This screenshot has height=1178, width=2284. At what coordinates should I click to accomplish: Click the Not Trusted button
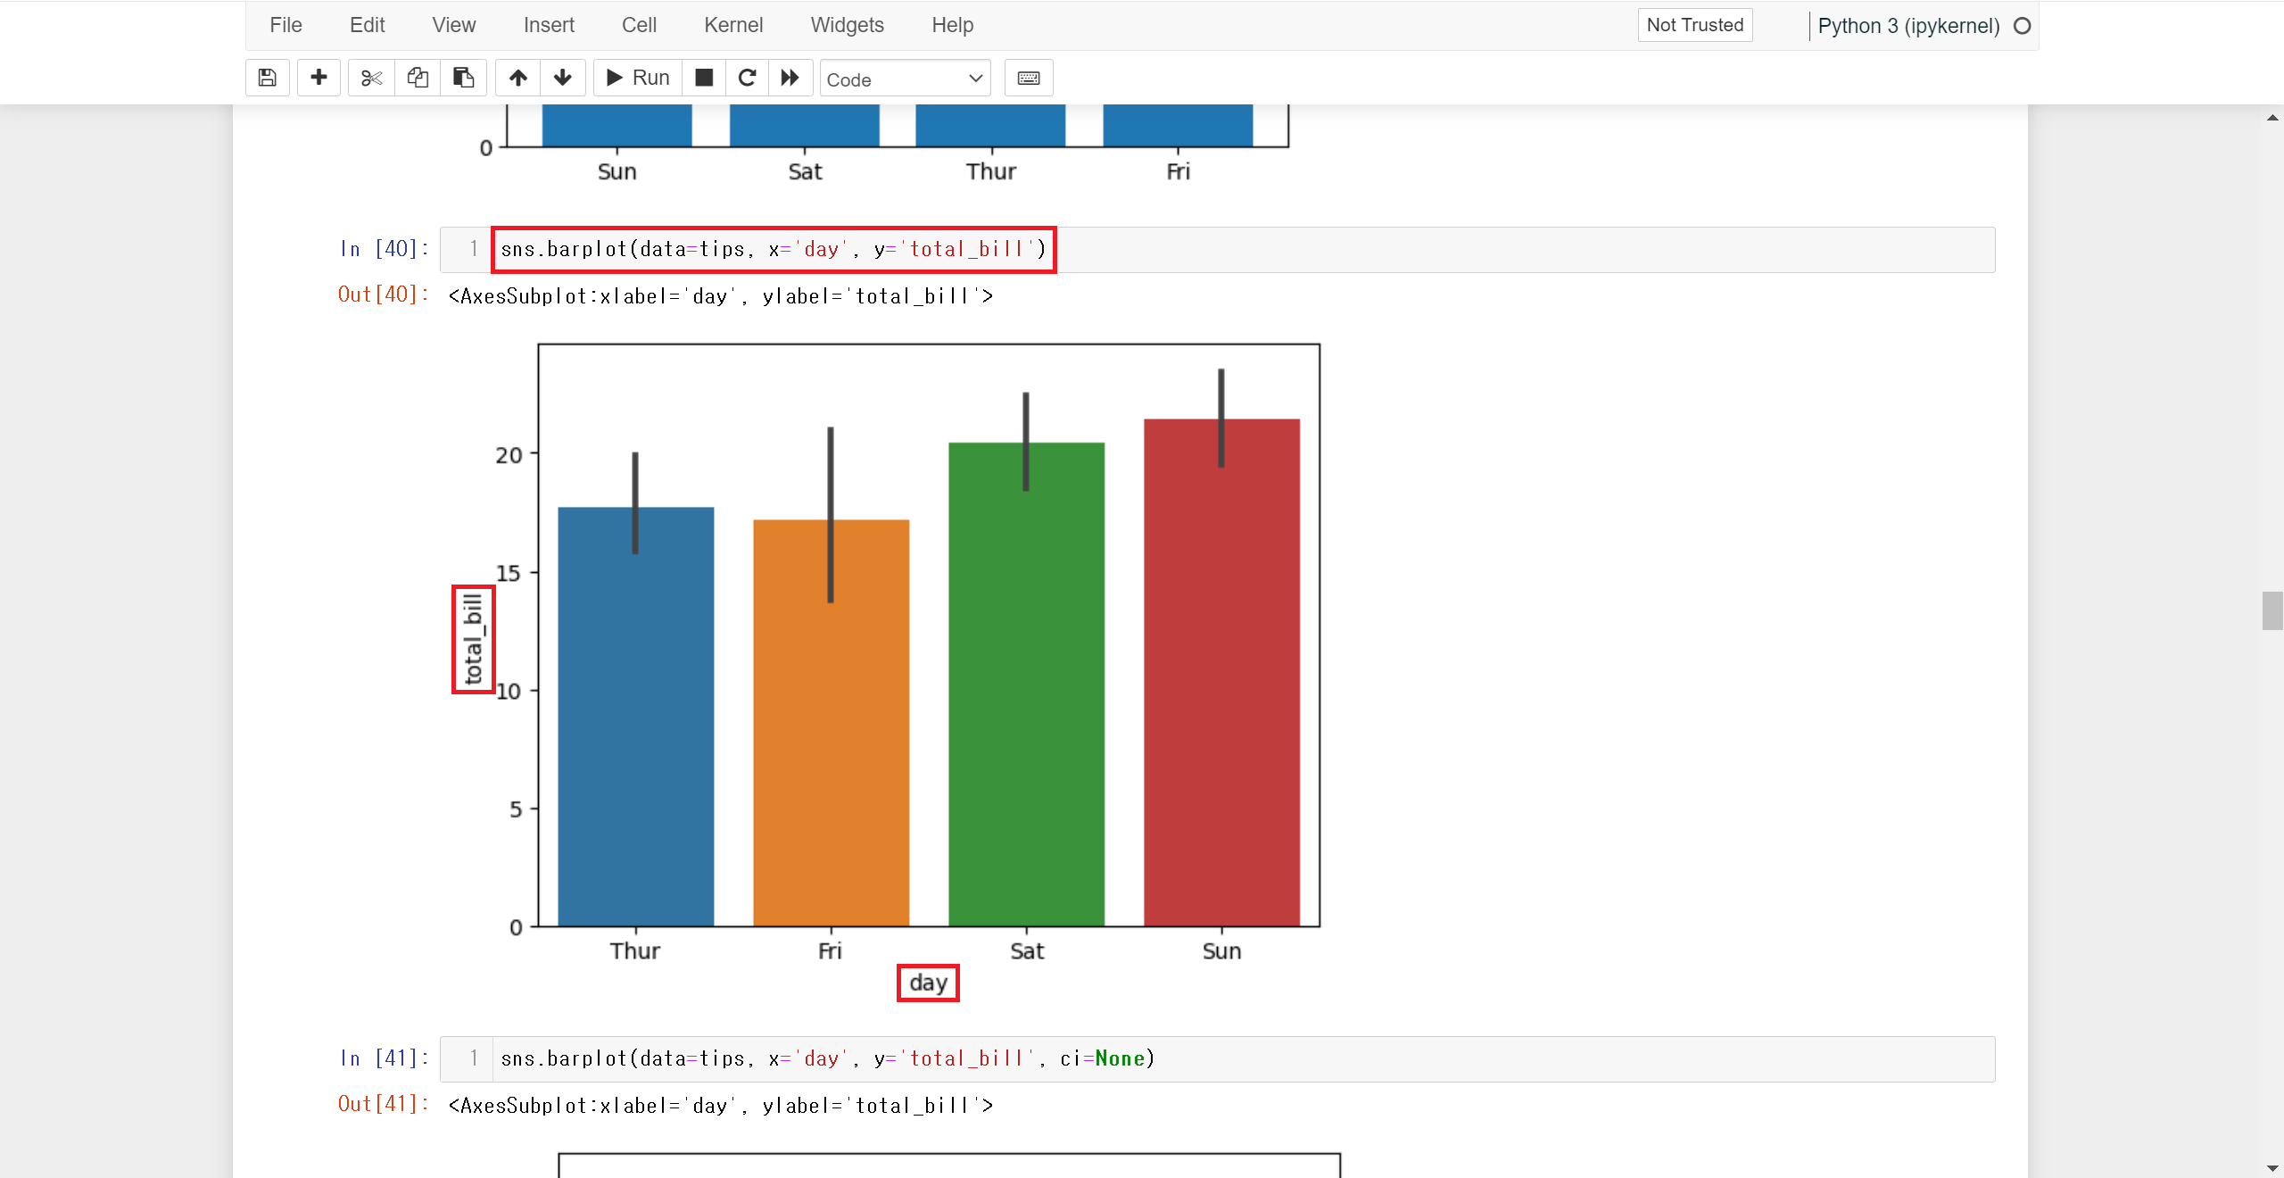click(x=1694, y=25)
